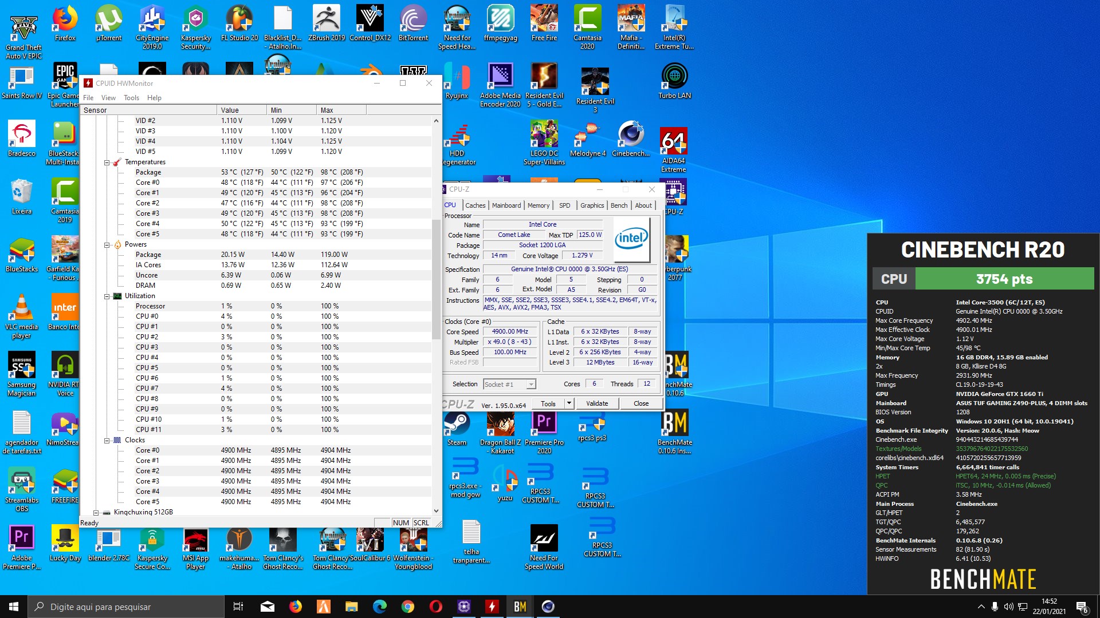The image size is (1100, 618).
Task: Launch the µTorrent desktop icon
Action: [x=109, y=23]
